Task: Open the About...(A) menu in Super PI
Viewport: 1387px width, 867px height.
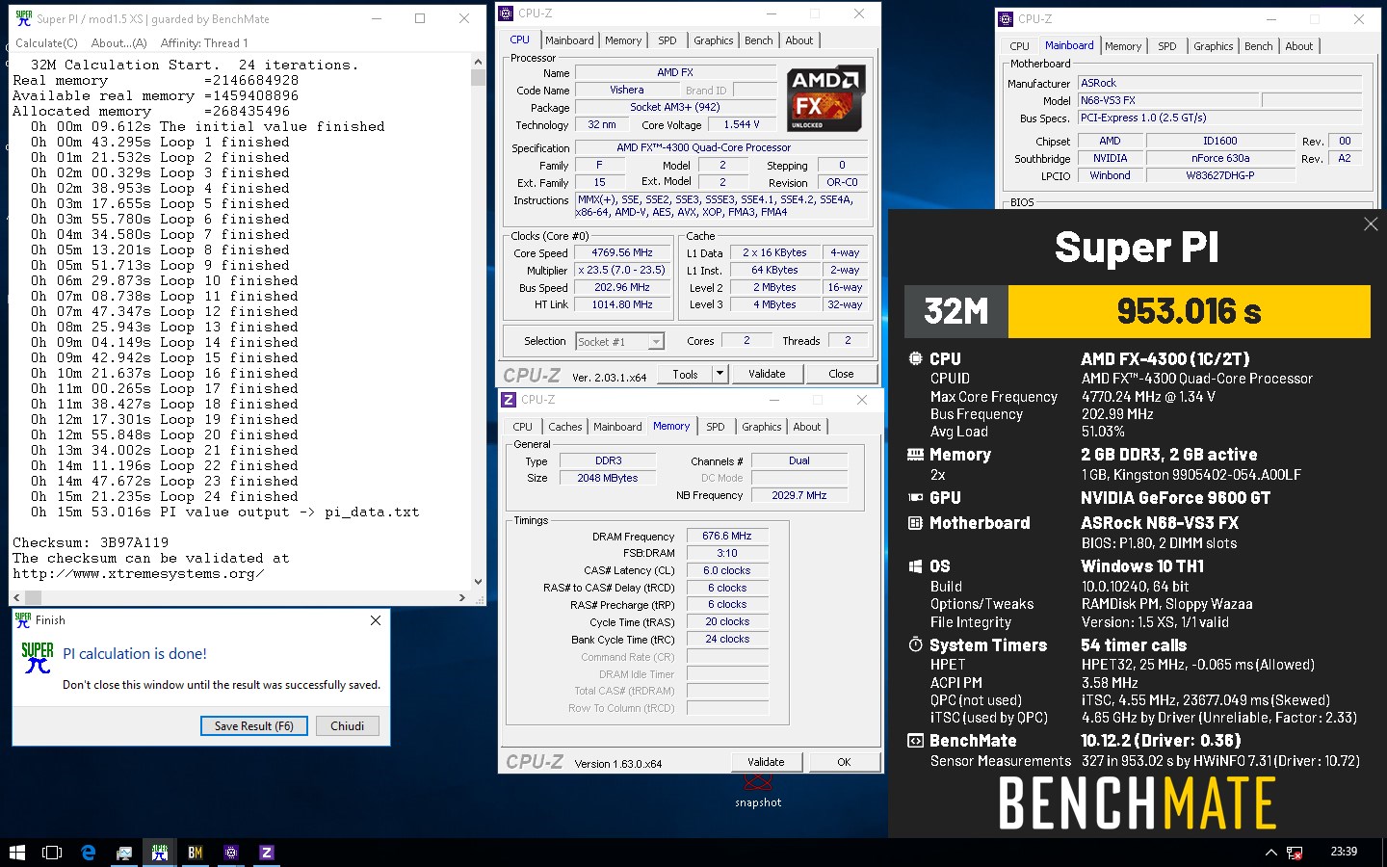Action: click(x=118, y=43)
